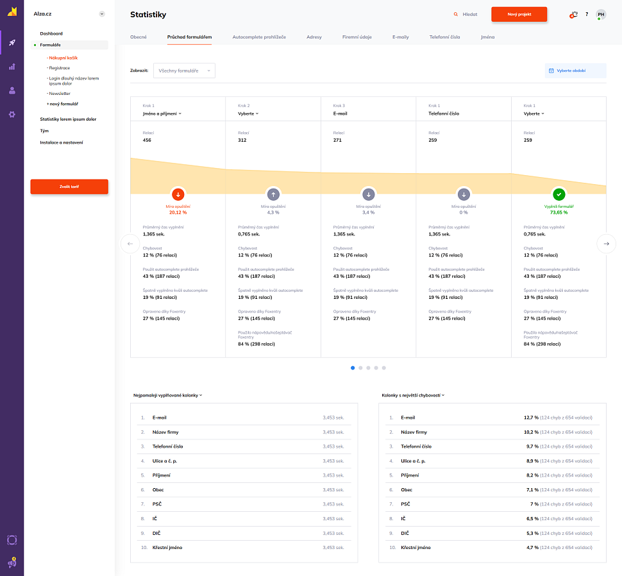Click the question mark help icon
Image resolution: width=622 pixels, height=576 pixels.
click(x=587, y=14)
